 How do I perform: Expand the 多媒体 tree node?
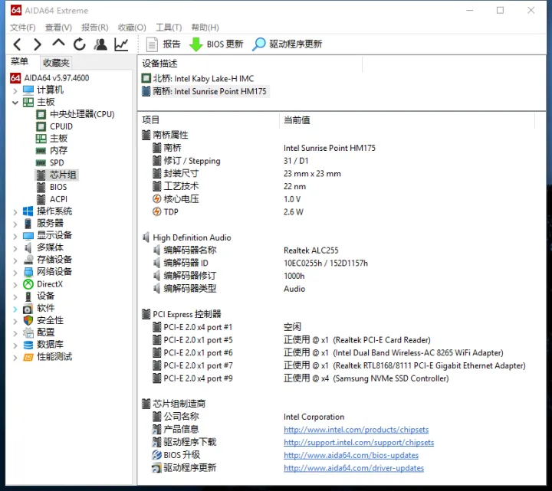click(x=15, y=248)
